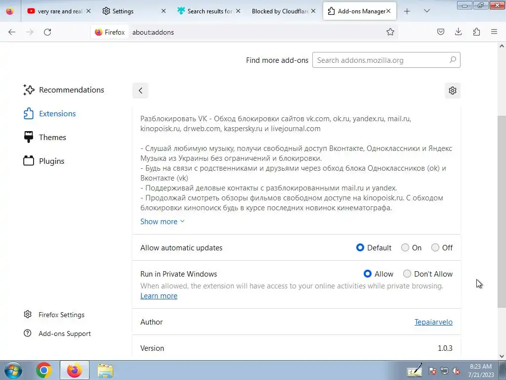Open the Extensions toolbar button
The height and width of the screenshot is (380, 506).
[x=476, y=32]
